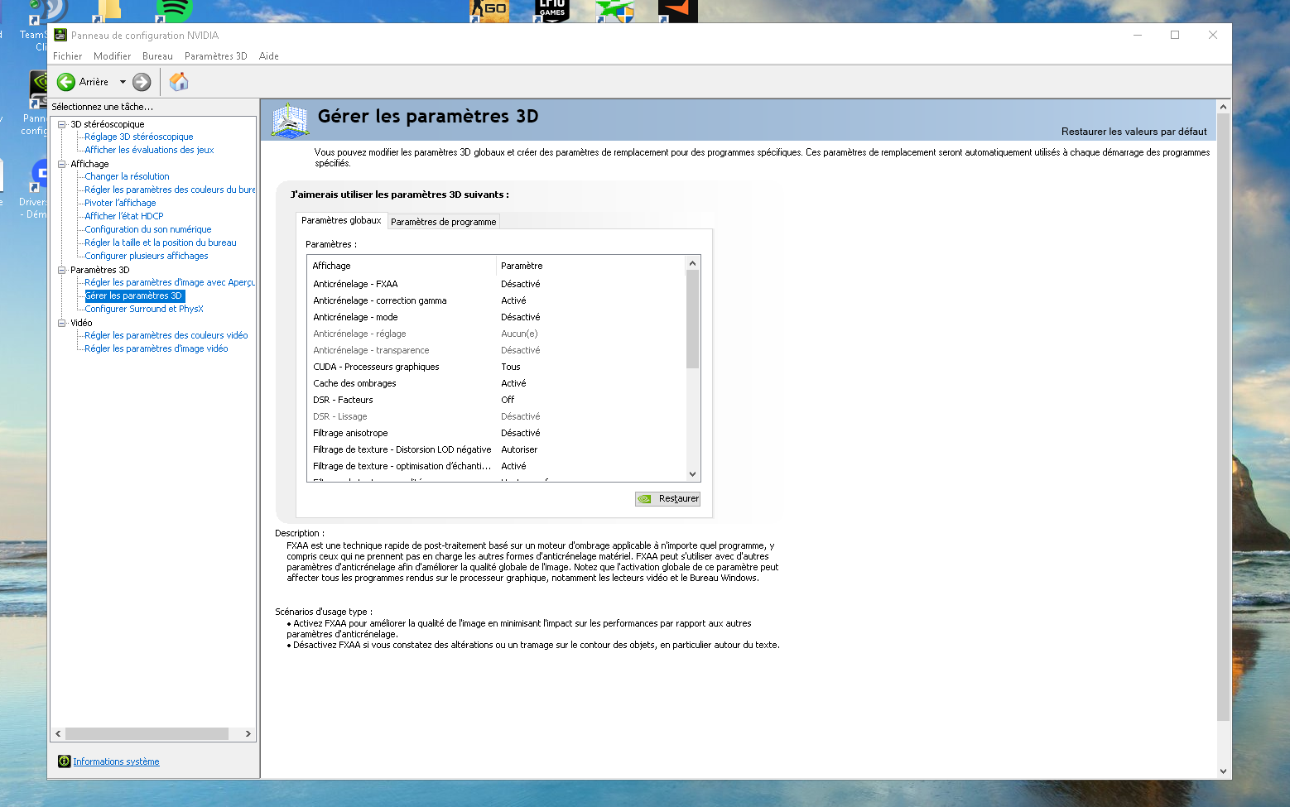Image resolution: width=1290 pixels, height=807 pixels.
Task: Open Configurer Surround et PhysX task
Action: click(x=144, y=309)
